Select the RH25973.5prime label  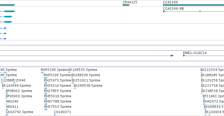(x=57, y=80)
